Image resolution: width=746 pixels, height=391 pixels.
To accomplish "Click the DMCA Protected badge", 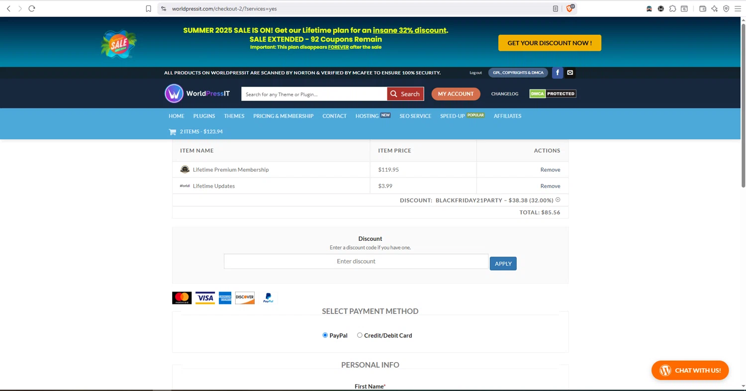I will tap(553, 94).
